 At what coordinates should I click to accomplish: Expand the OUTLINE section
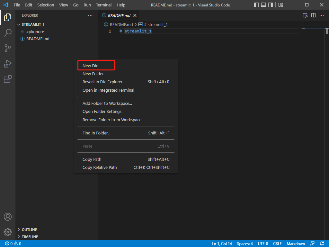coord(19,230)
